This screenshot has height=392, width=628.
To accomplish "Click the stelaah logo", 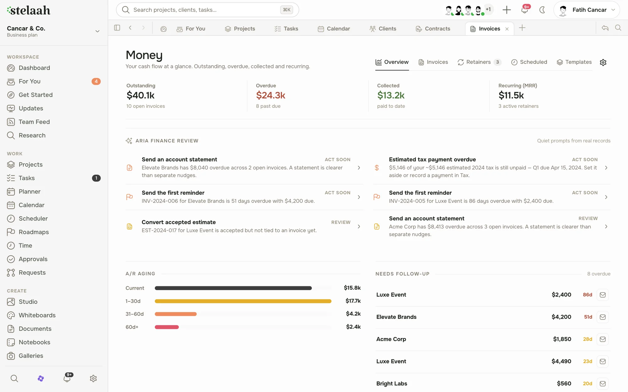I will (29, 10).
